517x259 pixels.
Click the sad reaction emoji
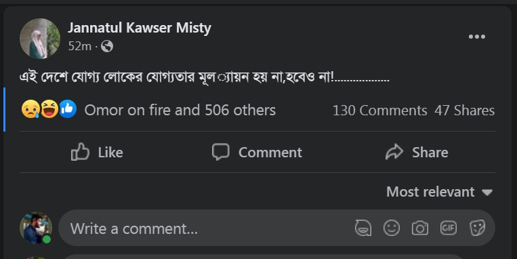(x=30, y=109)
